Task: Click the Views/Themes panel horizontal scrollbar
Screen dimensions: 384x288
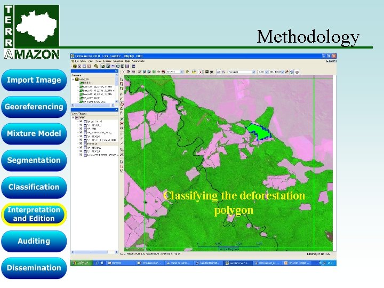Action: click(94, 252)
